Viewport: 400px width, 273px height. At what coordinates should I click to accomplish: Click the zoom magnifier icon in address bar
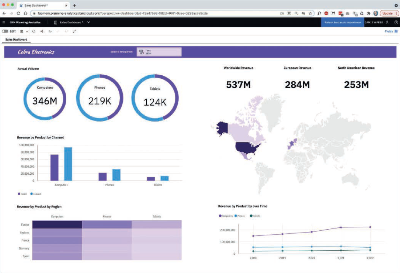click(x=296, y=13)
